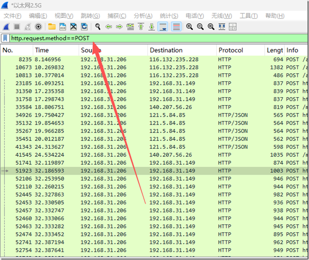Select packet number 10673
Image resolution: width=309 pixels, height=260 pixels.
click(x=154, y=68)
